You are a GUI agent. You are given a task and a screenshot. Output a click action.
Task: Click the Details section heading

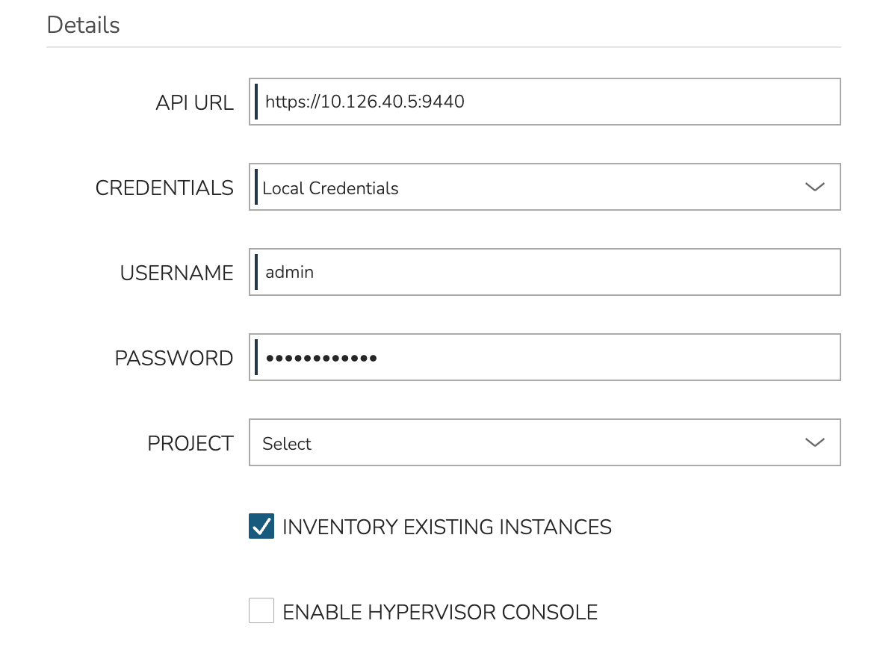click(x=83, y=25)
